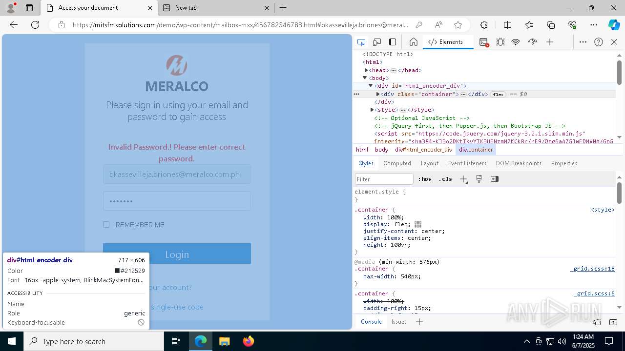This screenshot has width=625, height=351.
Task: Open Collections in Edge toolbar
Action: 551,25
